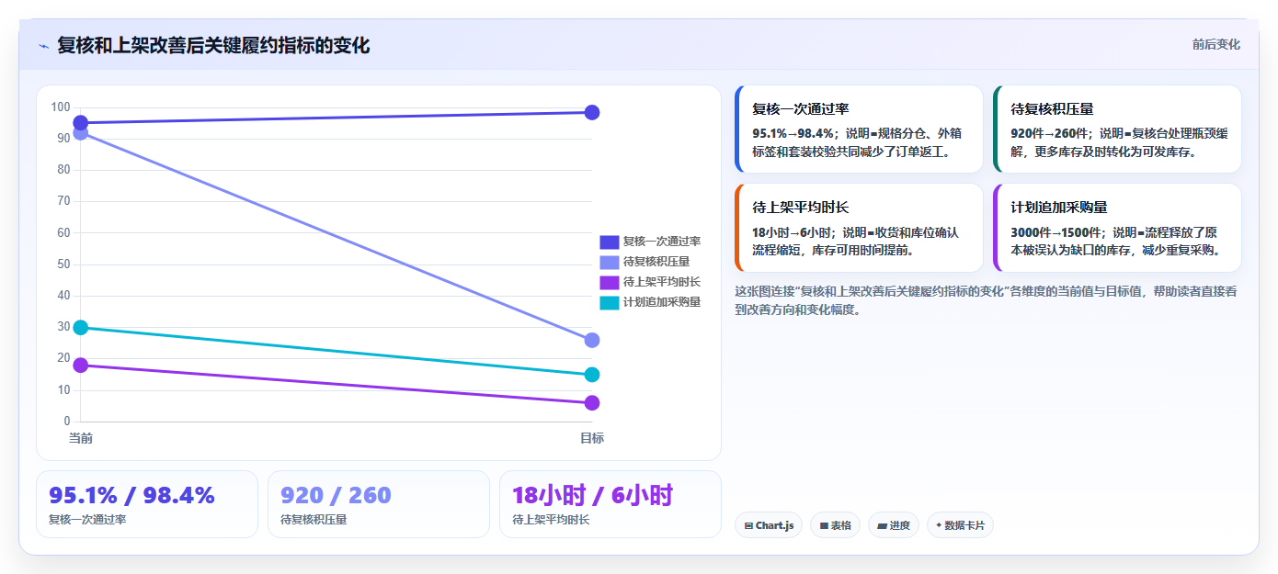Click the 前后变化 label in header
The height and width of the screenshot is (574, 1278).
(1215, 44)
